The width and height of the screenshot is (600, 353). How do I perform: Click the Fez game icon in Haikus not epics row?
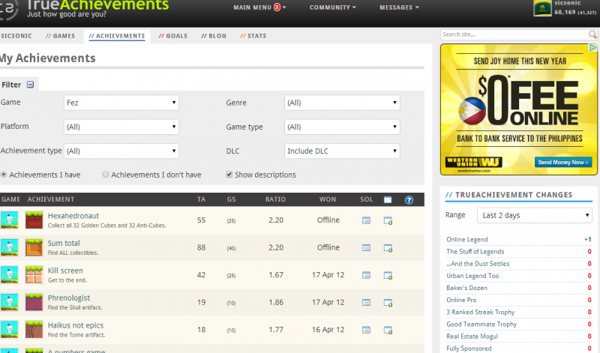point(9,329)
